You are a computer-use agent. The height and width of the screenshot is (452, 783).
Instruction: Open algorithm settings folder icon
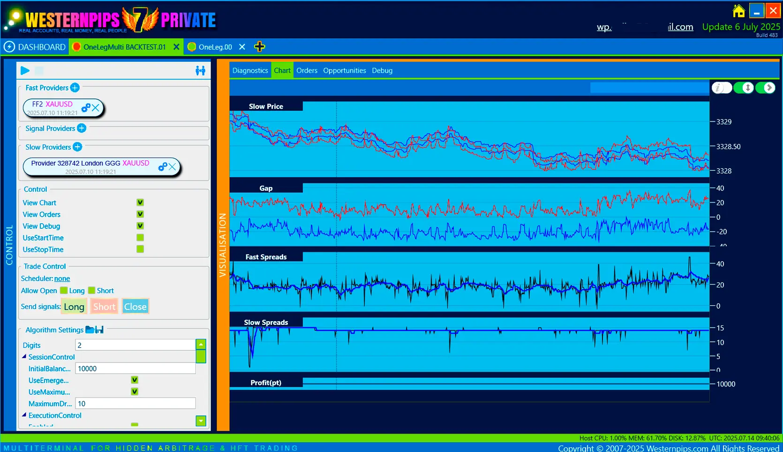(x=90, y=330)
